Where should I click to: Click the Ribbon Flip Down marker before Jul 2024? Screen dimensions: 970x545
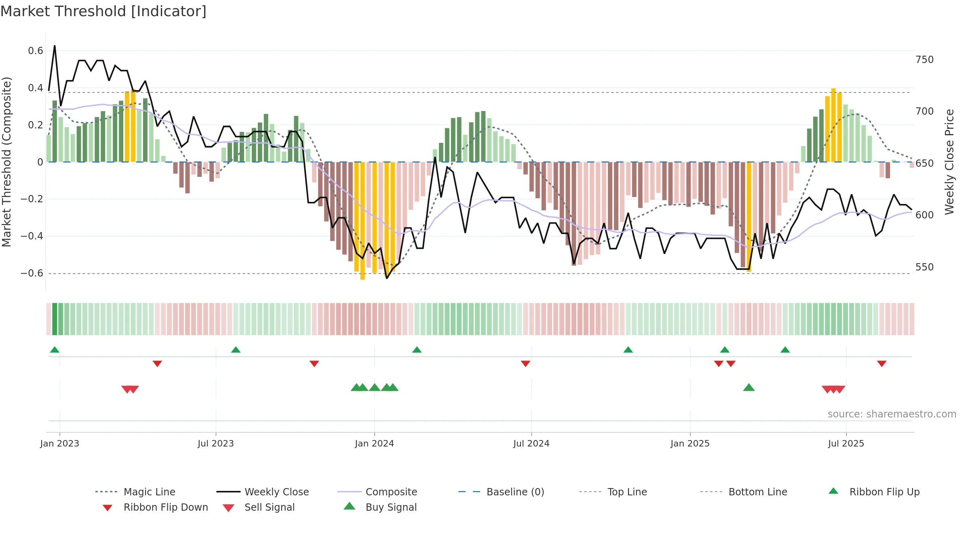[525, 364]
